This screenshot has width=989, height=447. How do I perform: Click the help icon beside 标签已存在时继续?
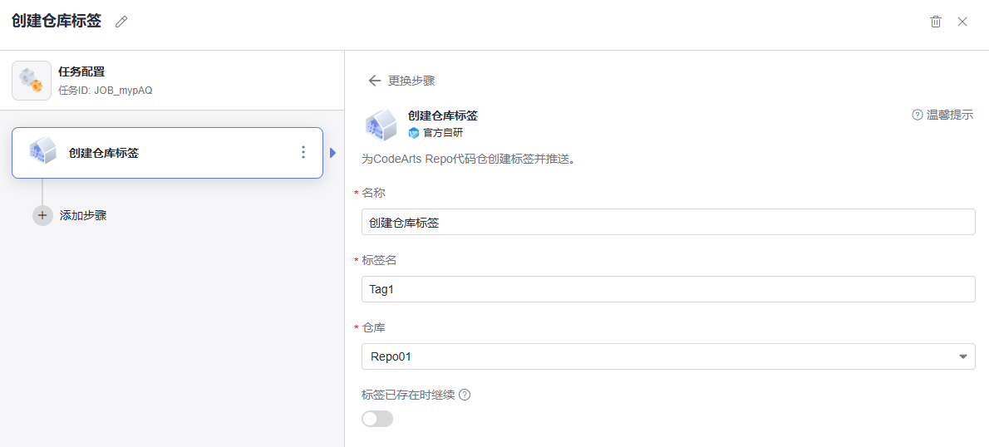[465, 395]
